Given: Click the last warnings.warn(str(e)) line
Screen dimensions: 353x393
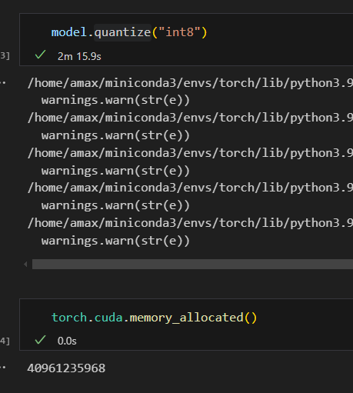Looking at the screenshot, I should [115, 241].
